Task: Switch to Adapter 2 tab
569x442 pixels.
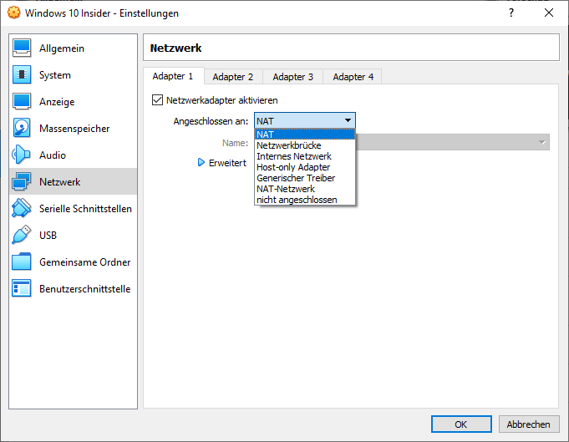Action: (233, 77)
